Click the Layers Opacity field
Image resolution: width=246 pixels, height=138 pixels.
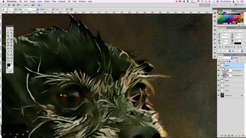click(240, 58)
